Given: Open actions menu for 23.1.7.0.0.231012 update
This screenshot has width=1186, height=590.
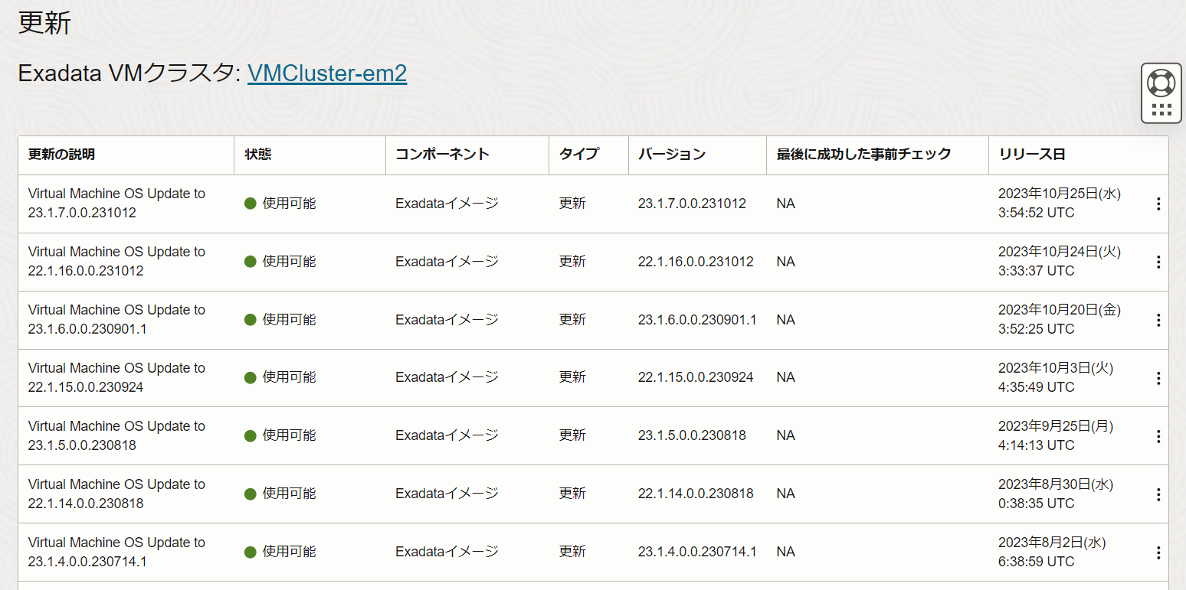Looking at the screenshot, I should coord(1158,204).
